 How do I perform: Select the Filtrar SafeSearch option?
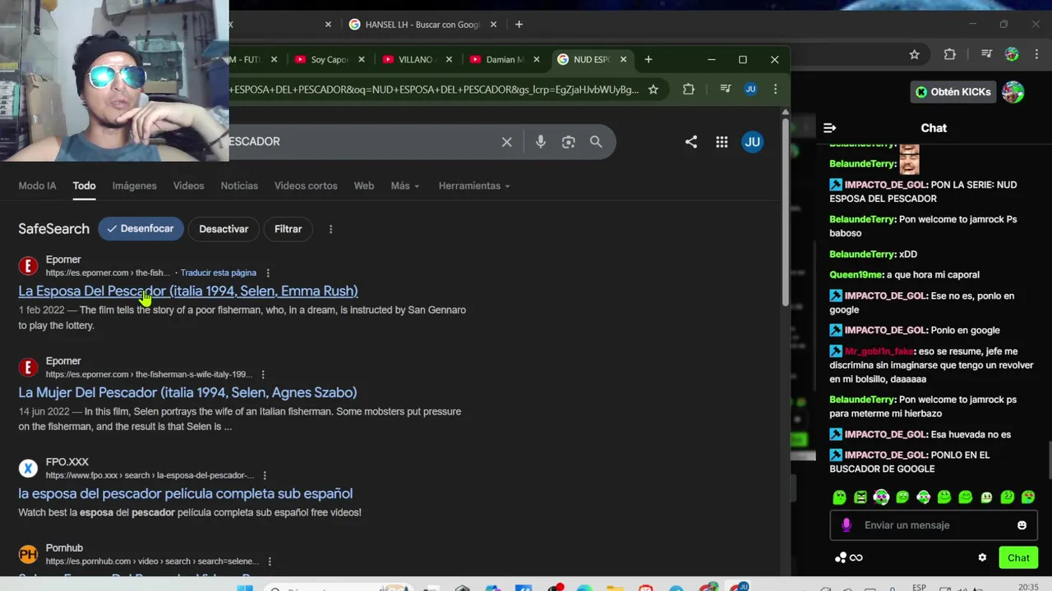[x=288, y=229]
